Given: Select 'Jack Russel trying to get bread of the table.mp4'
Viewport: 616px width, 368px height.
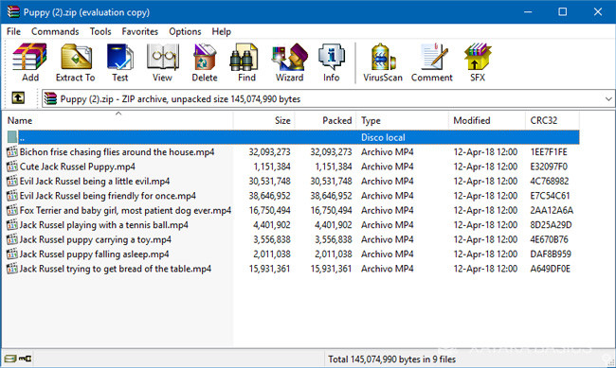Looking at the screenshot, I should click(x=116, y=269).
